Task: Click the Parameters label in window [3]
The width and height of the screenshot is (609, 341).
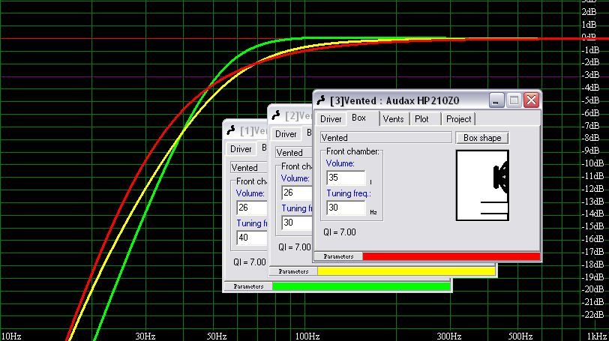Action: coord(338,256)
